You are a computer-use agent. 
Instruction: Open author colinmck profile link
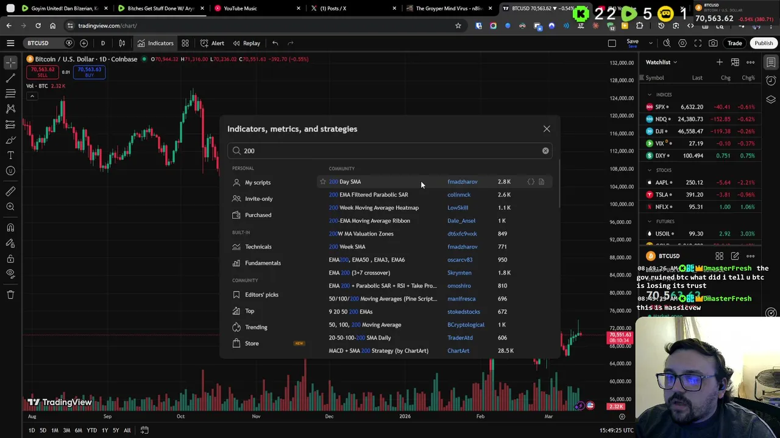pos(459,195)
